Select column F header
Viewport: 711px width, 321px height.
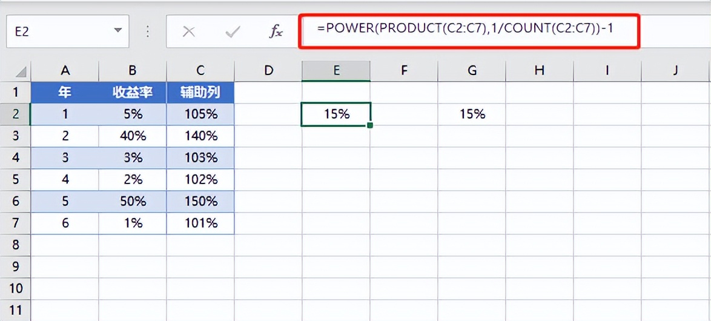tap(404, 70)
